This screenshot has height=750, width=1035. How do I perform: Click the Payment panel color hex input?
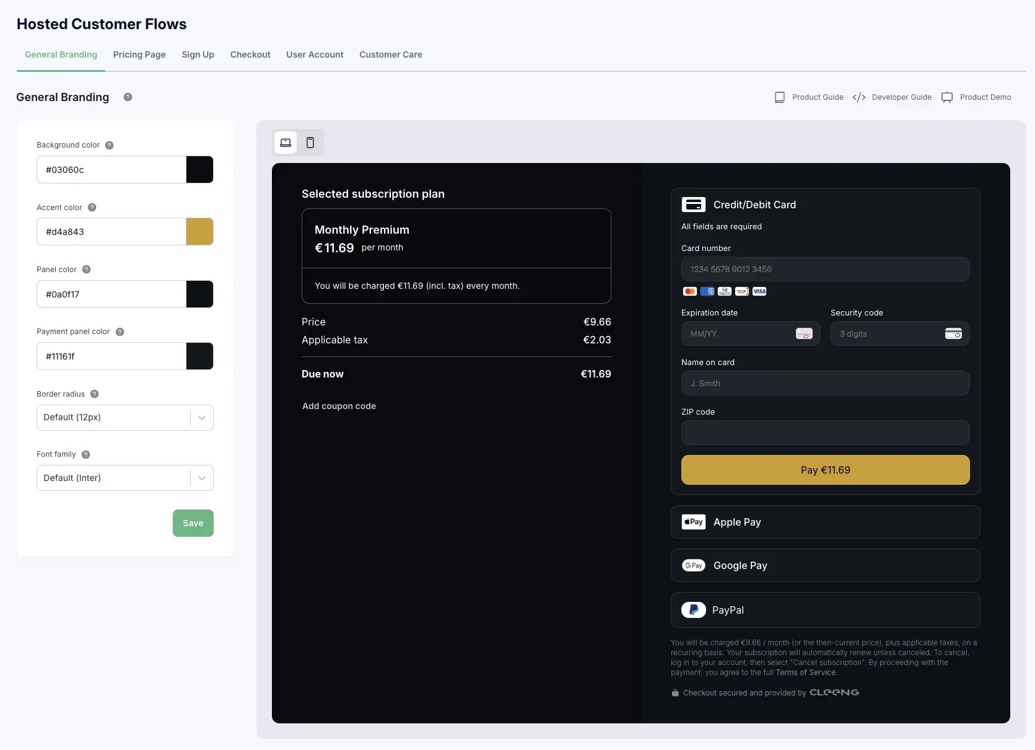pos(111,356)
